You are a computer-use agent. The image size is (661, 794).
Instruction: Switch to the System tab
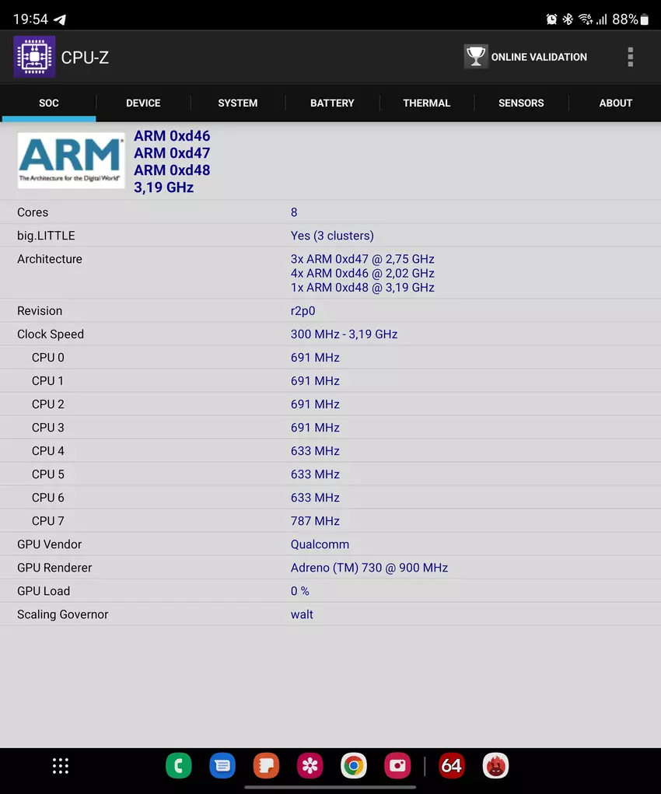tap(238, 103)
